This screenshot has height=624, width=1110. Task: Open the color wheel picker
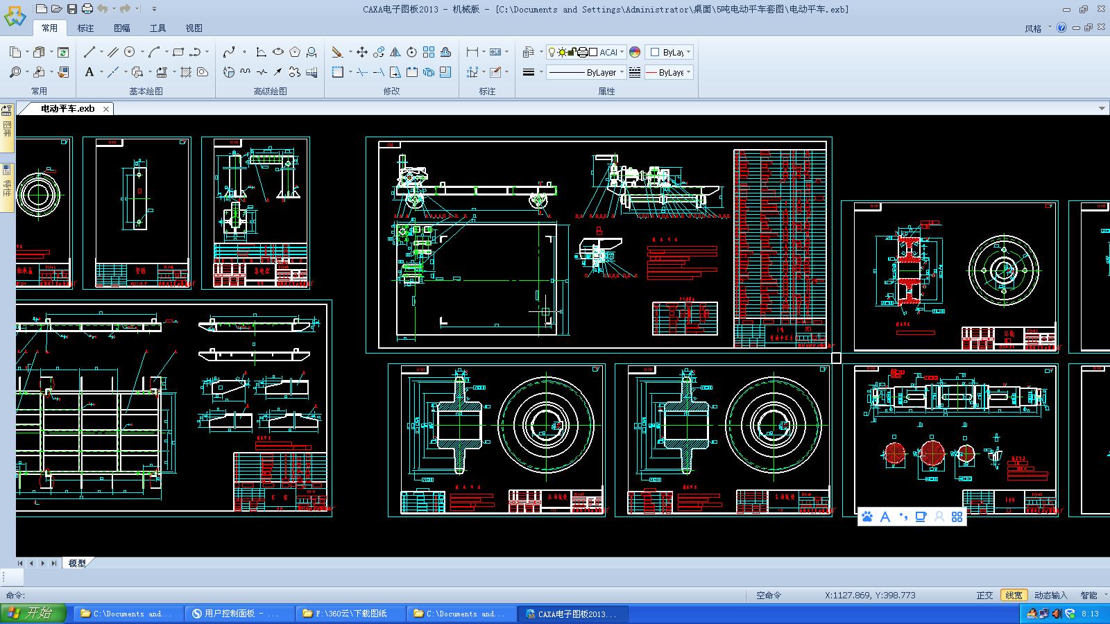pyautogui.click(x=635, y=52)
